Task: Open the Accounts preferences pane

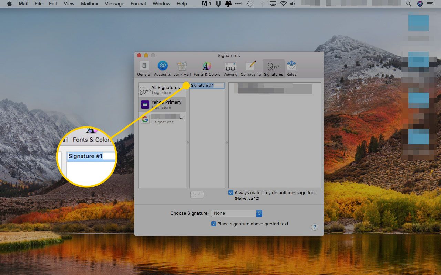Action: pyautogui.click(x=162, y=68)
